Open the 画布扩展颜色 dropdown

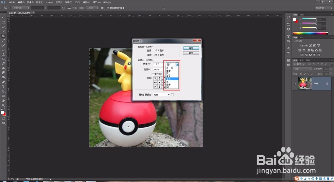161,95
